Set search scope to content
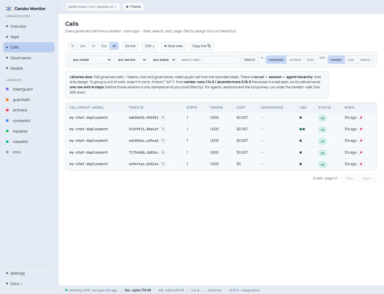Screen dimensions: 384x294 click(x=295, y=60)
